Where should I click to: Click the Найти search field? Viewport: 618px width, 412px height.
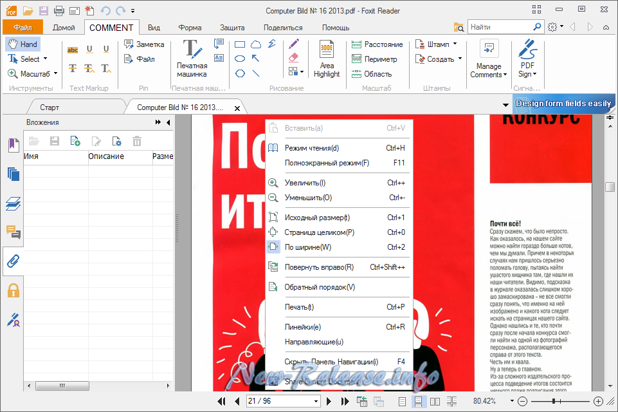(500, 27)
